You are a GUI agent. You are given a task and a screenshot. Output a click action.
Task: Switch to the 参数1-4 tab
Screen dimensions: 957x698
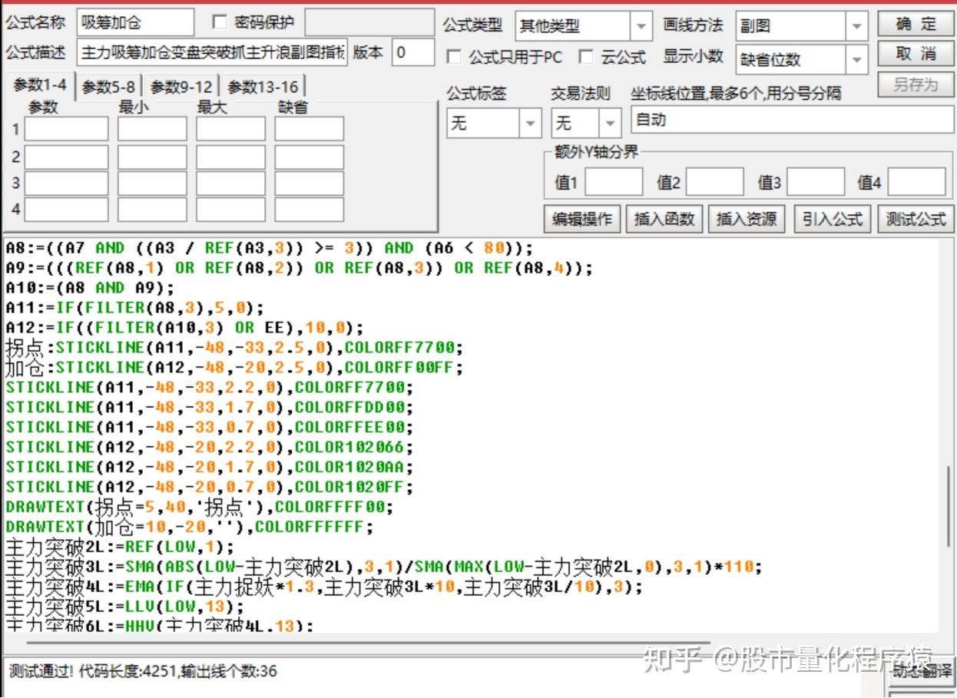click(39, 86)
